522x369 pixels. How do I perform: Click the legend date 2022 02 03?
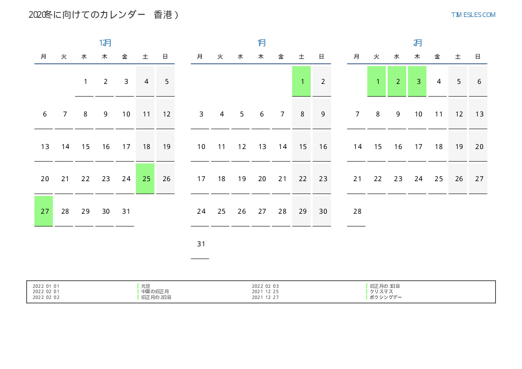265,286
